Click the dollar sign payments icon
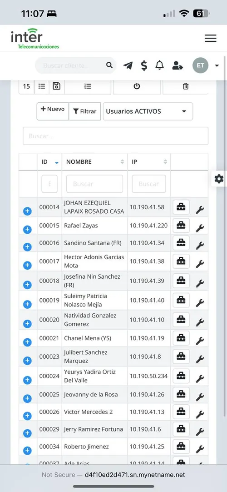The height and width of the screenshot is (492, 227). pos(144,65)
